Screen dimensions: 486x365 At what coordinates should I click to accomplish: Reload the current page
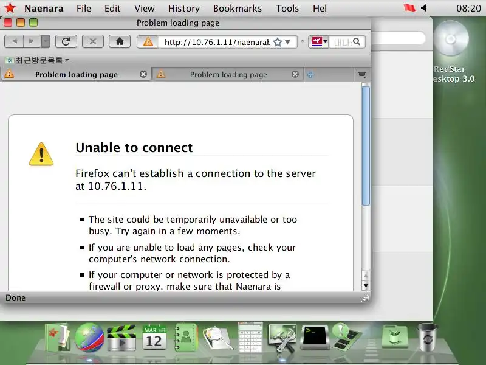pos(66,41)
